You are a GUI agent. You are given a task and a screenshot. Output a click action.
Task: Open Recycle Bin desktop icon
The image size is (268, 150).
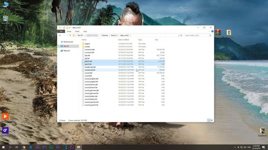[x=5, y=20]
